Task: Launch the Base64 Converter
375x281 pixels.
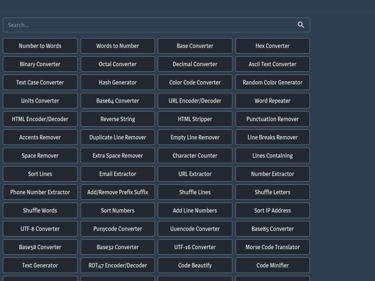Action: [x=117, y=101]
